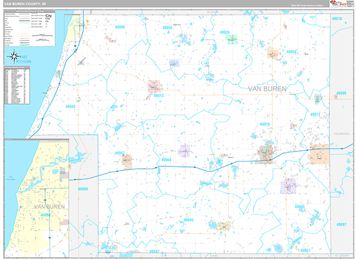
Task: Click the VAN BUREN COUNTY, MI title
Action: (26, 4)
